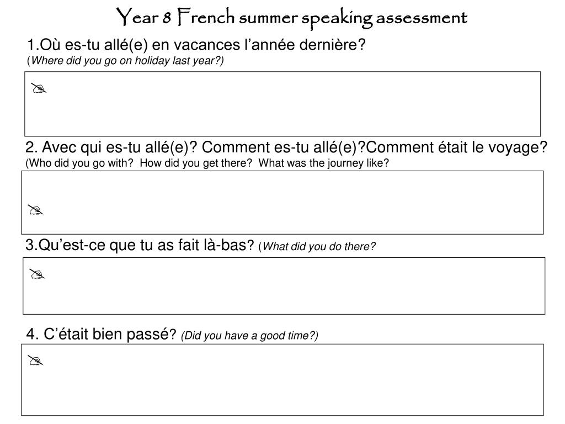Click 'How did you get there?' text

click(196, 163)
